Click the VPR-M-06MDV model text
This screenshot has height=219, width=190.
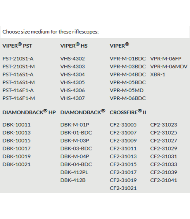pos(169,66)
